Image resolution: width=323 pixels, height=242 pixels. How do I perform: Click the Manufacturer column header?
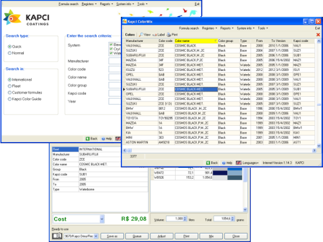(x=141, y=41)
